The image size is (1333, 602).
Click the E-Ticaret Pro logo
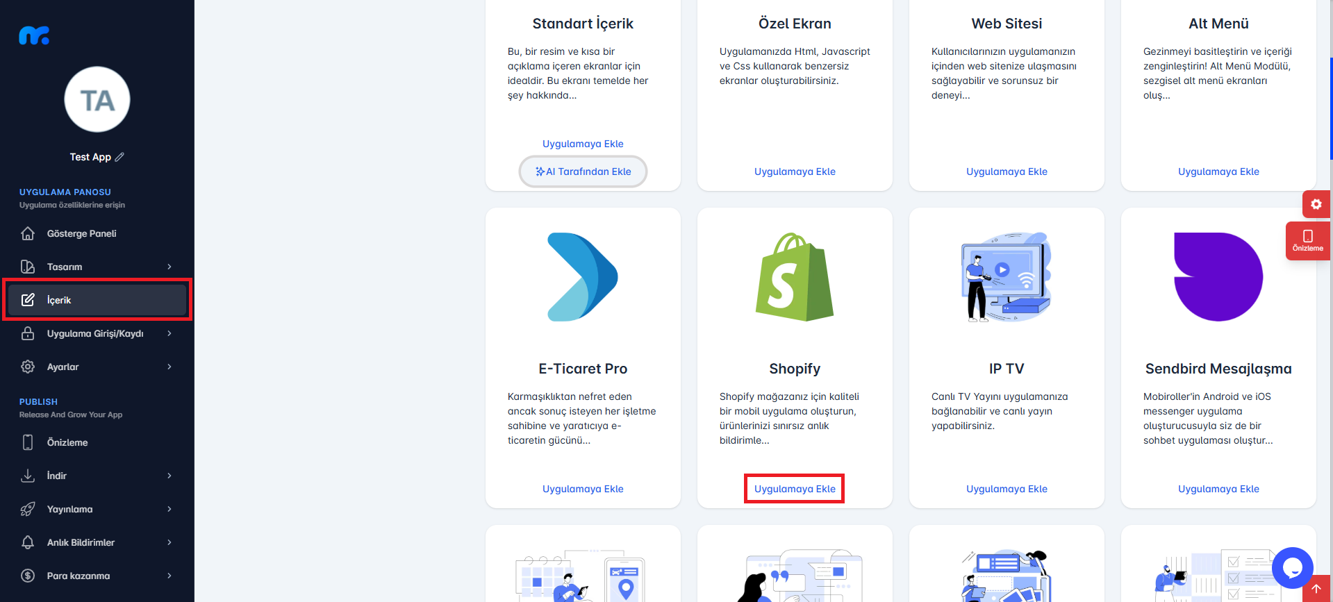click(583, 277)
